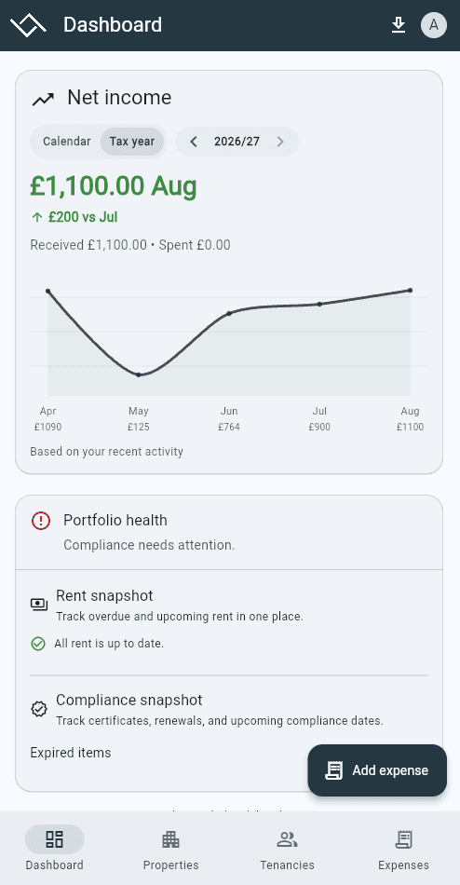
Task: Click the Add expense button
Action: [377, 770]
